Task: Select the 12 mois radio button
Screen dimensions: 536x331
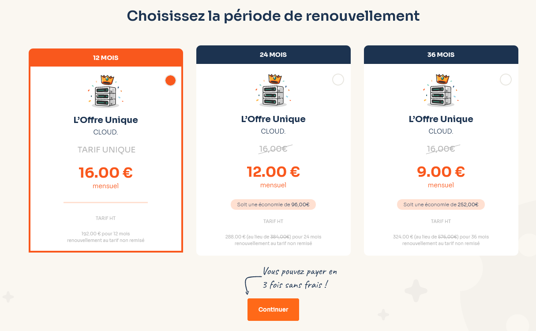Action: pos(170,80)
